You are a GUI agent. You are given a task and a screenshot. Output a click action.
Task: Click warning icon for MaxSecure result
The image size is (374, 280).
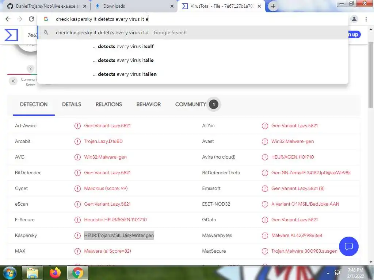265,251
